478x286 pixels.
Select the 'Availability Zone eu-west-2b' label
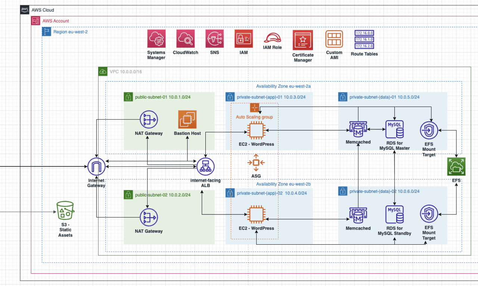point(283,184)
